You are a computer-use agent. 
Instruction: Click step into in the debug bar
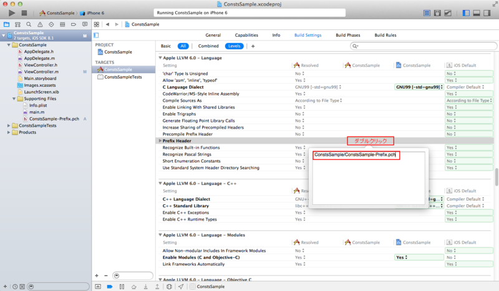[146, 287]
